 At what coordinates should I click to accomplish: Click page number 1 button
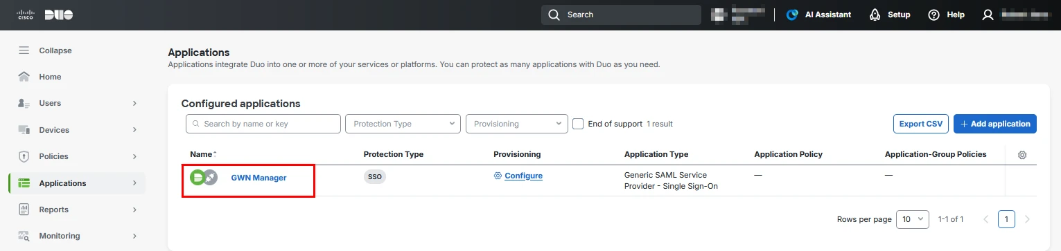point(1007,219)
